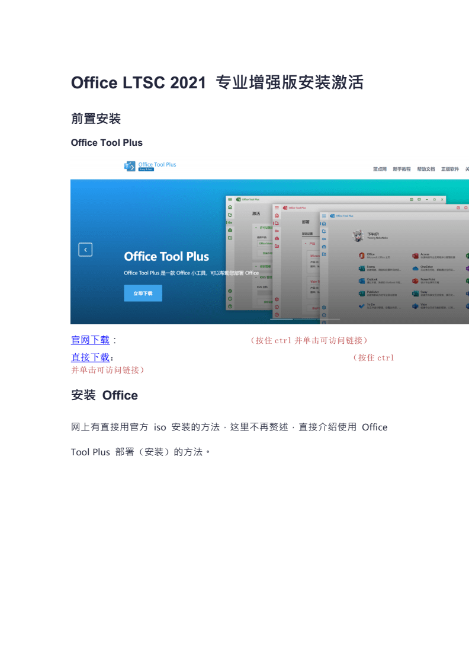
Task: Click the To Do app icon
Action: click(x=362, y=306)
